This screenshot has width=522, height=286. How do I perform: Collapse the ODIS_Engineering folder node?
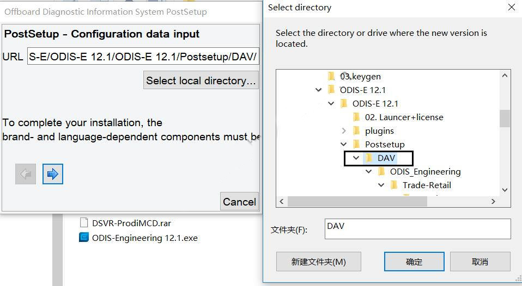(x=369, y=171)
